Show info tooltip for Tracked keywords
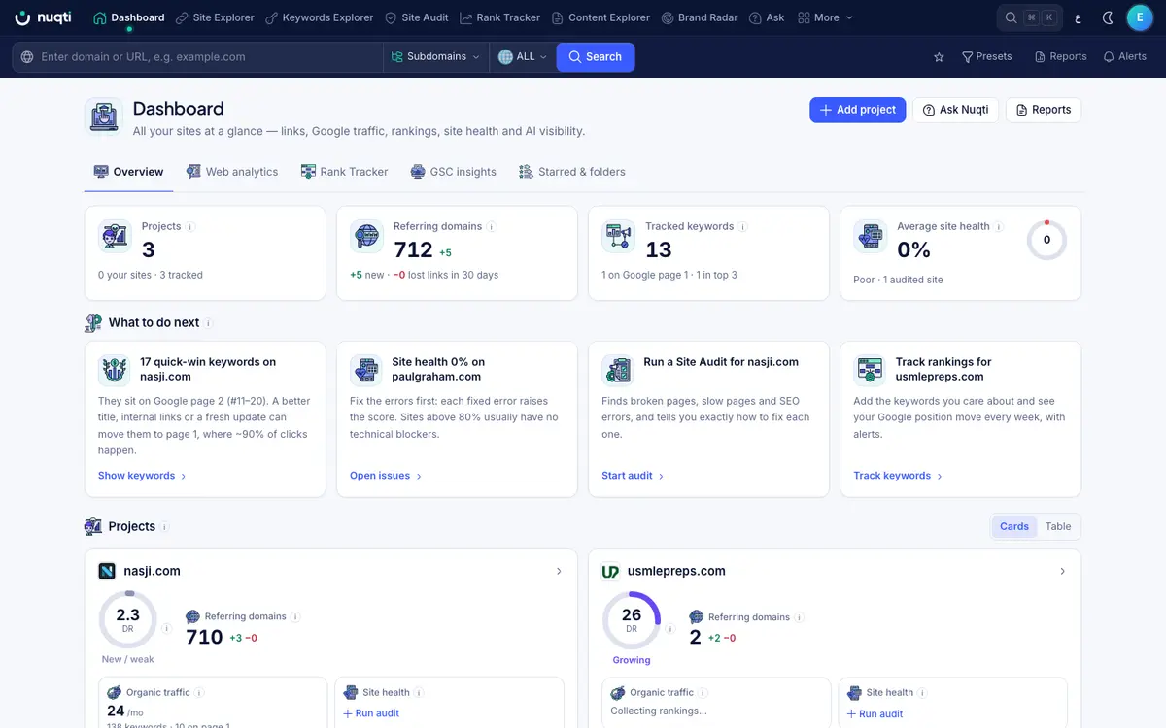 [743, 227]
